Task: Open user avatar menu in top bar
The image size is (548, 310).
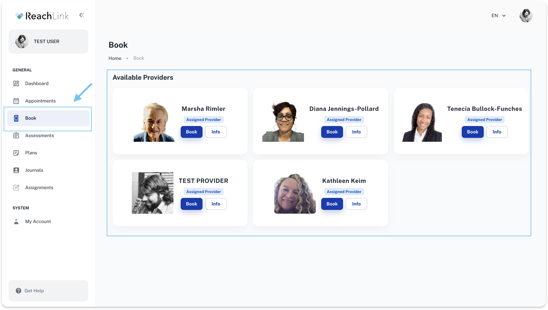Action: coord(526,16)
